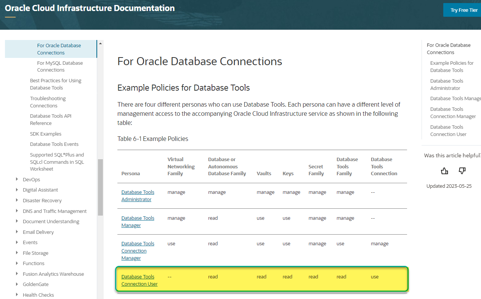Click the Database Tools Connection column header
The height and width of the screenshot is (299, 481).
(384, 166)
